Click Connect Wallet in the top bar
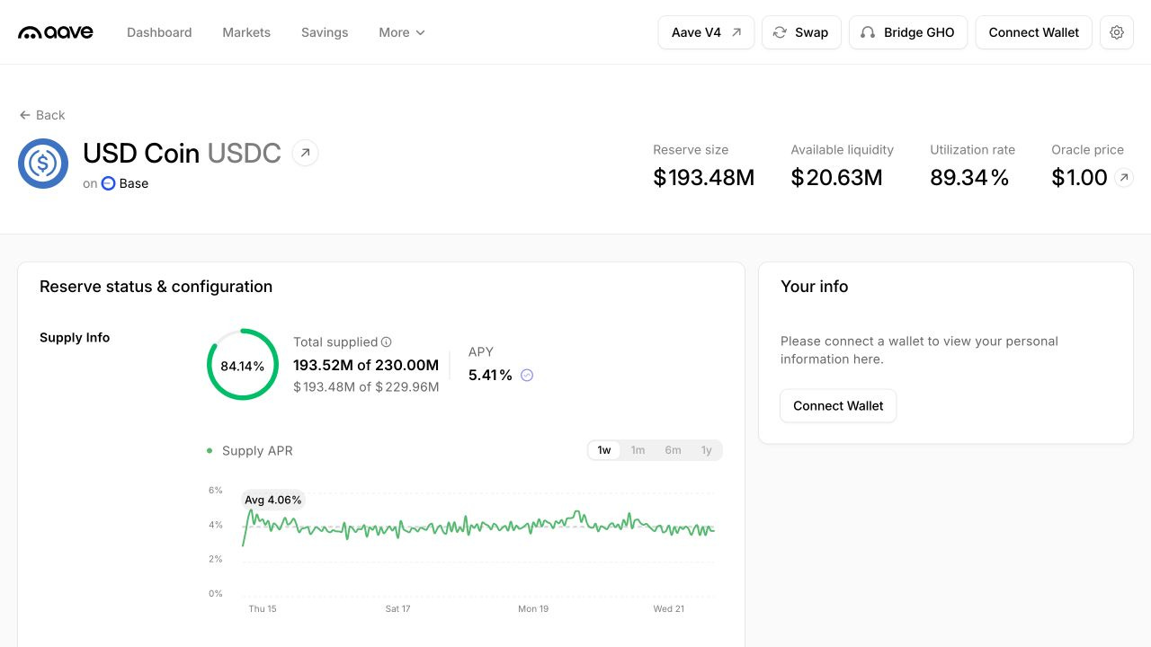 click(1034, 32)
